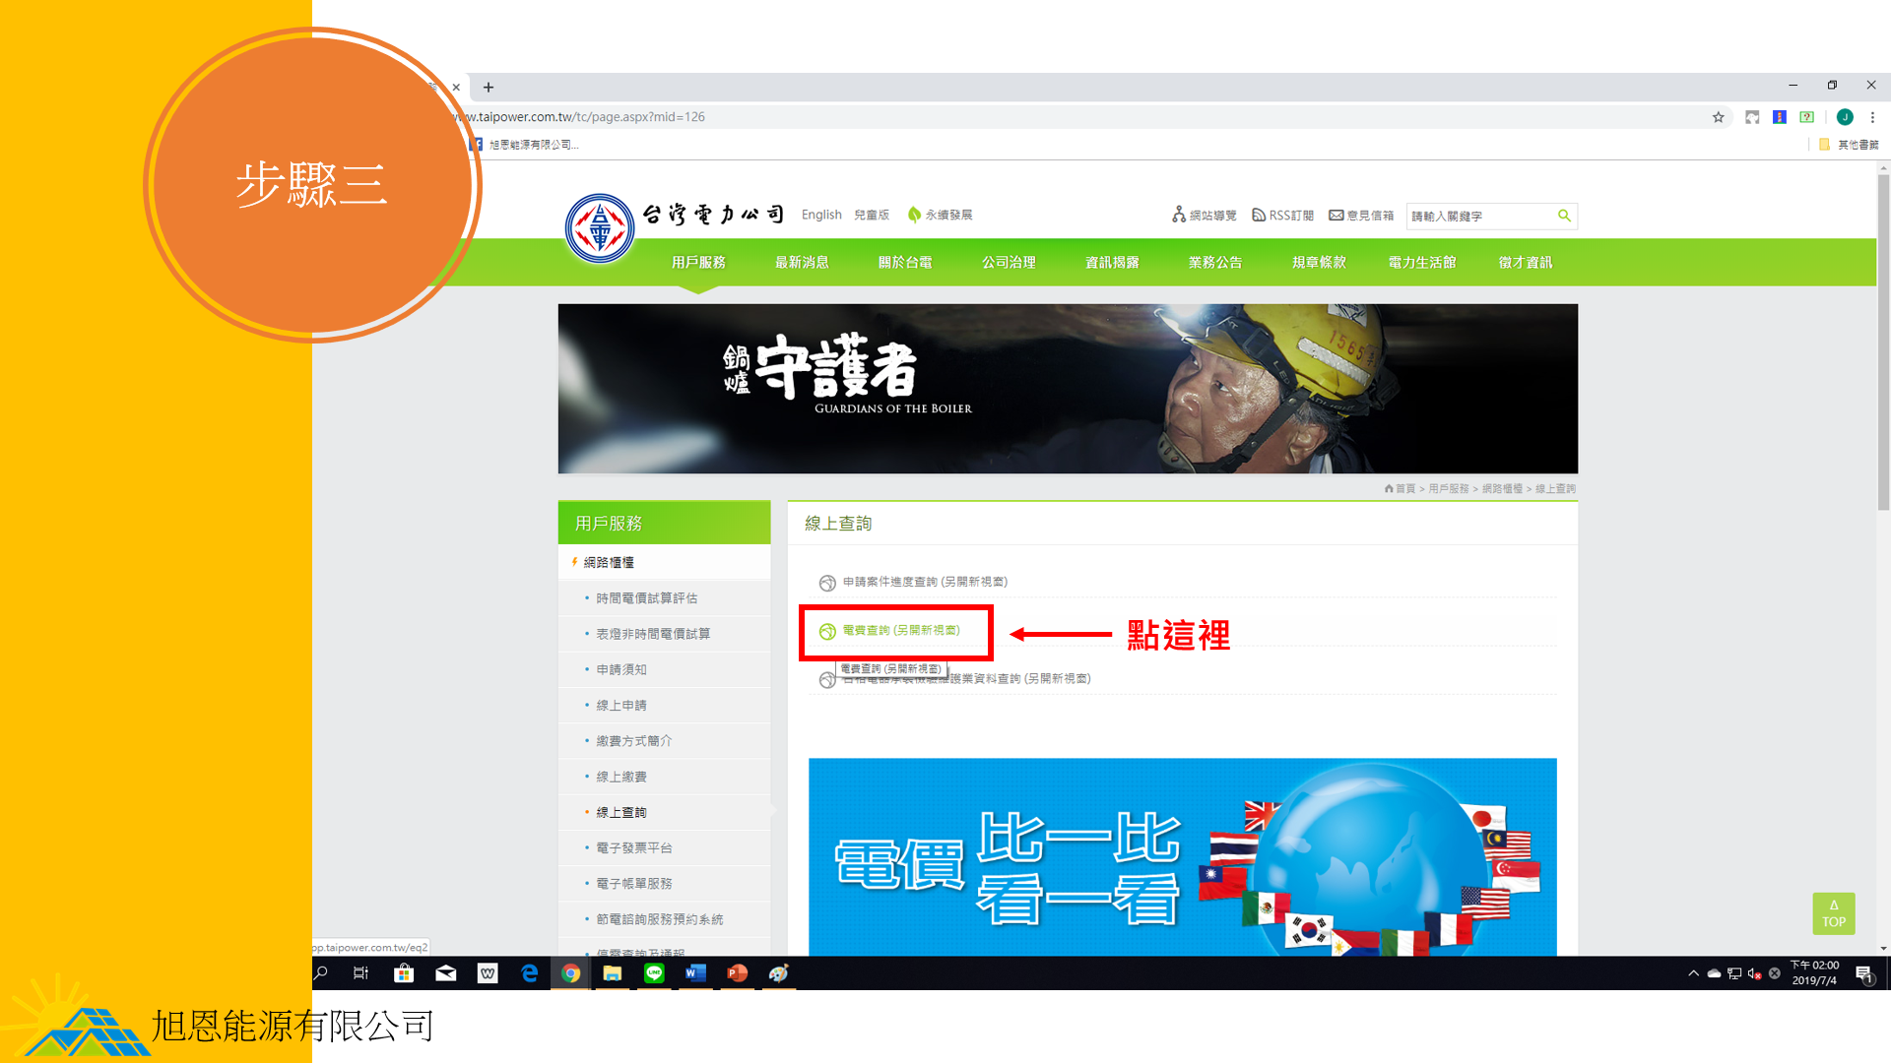Click 電費查詢 link
This screenshot has height=1063, width=1891.
click(x=900, y=630)
